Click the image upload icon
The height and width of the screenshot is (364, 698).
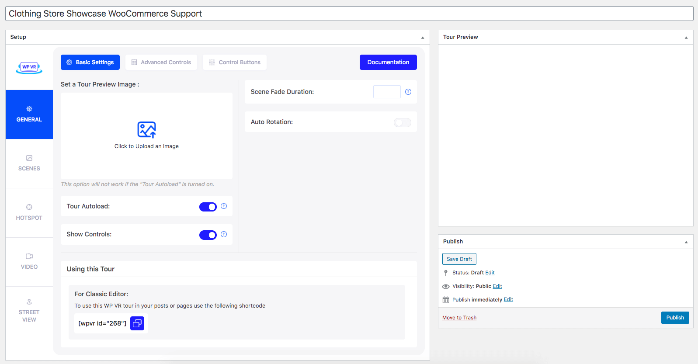[x=146, y=130]
